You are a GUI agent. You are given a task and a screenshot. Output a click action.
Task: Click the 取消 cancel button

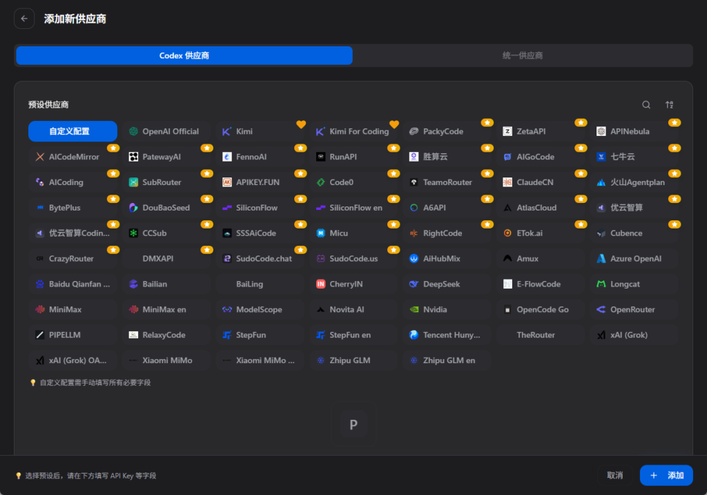615,475
